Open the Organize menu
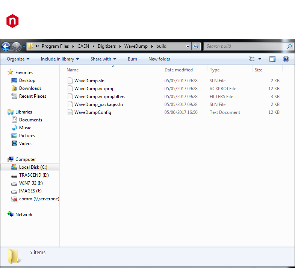The width and height of the screenshot is (295, 268). (x=18, y=59)
